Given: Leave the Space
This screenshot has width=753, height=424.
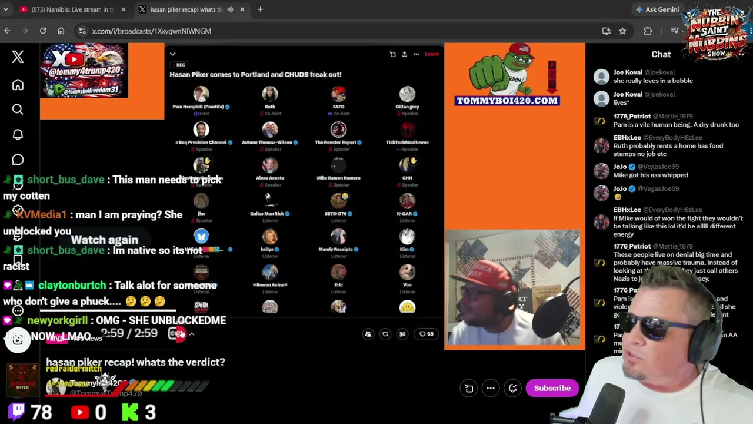Looking at the screenshot, I should point(432,54).
